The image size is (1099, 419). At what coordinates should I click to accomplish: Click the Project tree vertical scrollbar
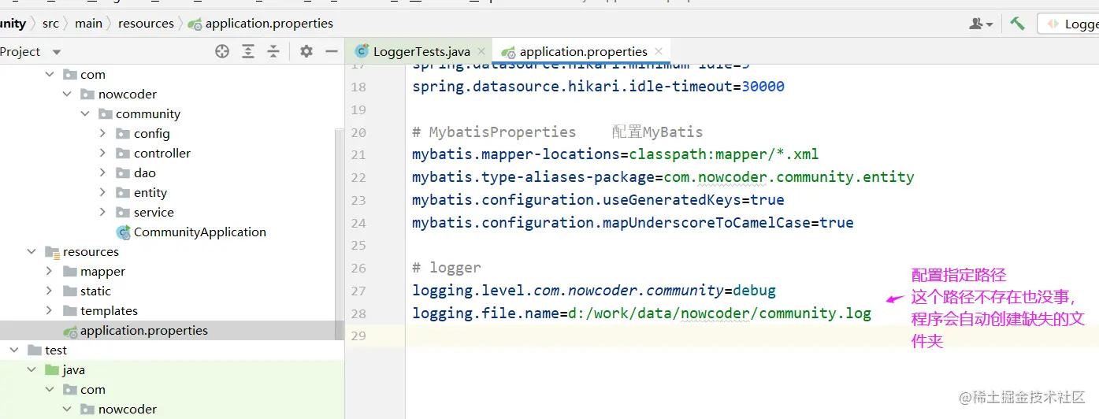[340, 236]
